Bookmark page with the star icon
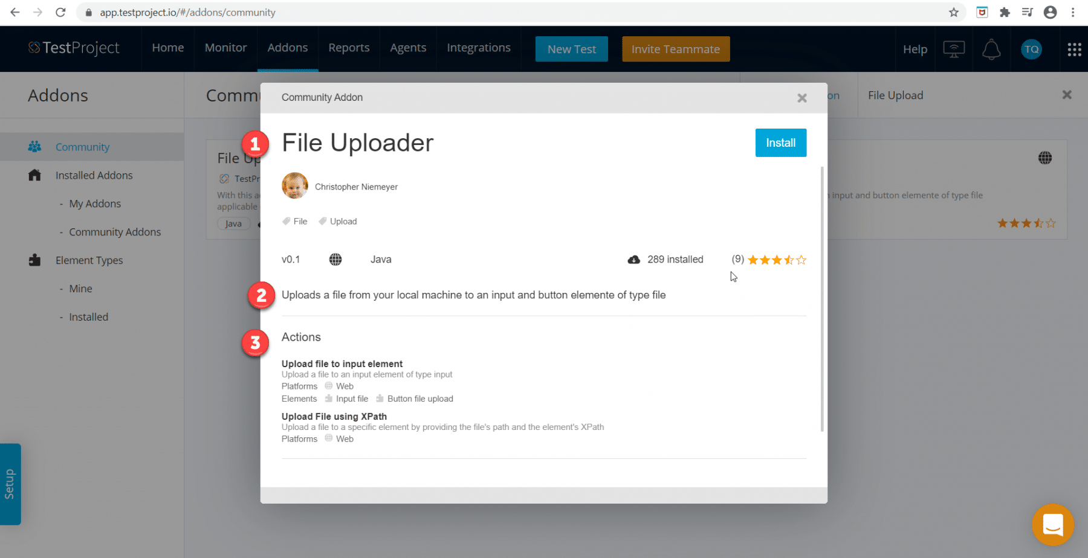This screenshot has height=558, width=1088. [x=954, y=12]
